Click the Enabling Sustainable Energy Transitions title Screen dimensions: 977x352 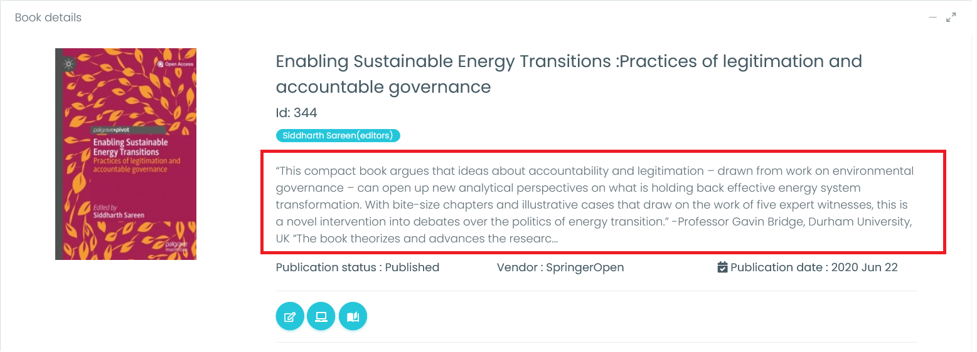click(x=569, y=74)
